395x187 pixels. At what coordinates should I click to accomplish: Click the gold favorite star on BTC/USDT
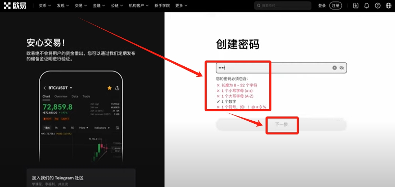[109, 88]
